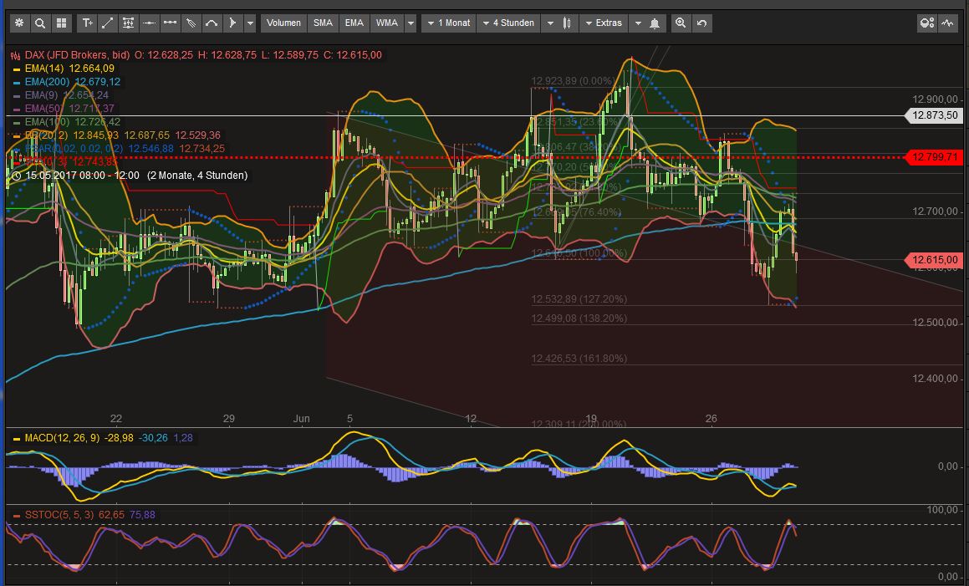Select the Fibonacci retracement tool
This screenshot has height=586, width=969.
click(x=128, y=23)
